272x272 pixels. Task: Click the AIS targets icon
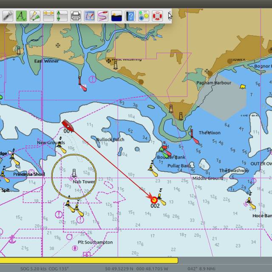35,16
